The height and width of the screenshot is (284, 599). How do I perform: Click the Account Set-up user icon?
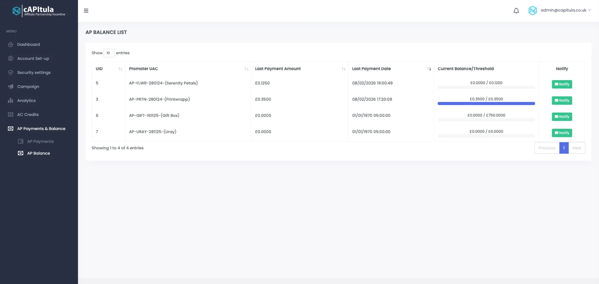[x=11, y=59]
